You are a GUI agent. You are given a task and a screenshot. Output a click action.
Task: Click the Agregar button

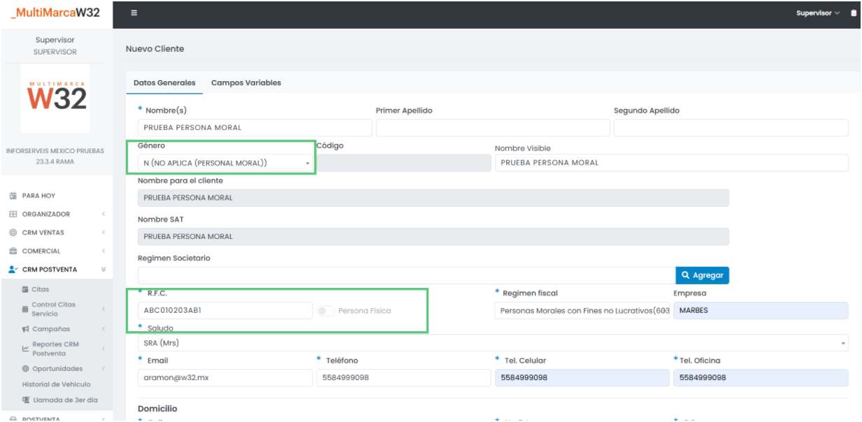coord(702,275)
